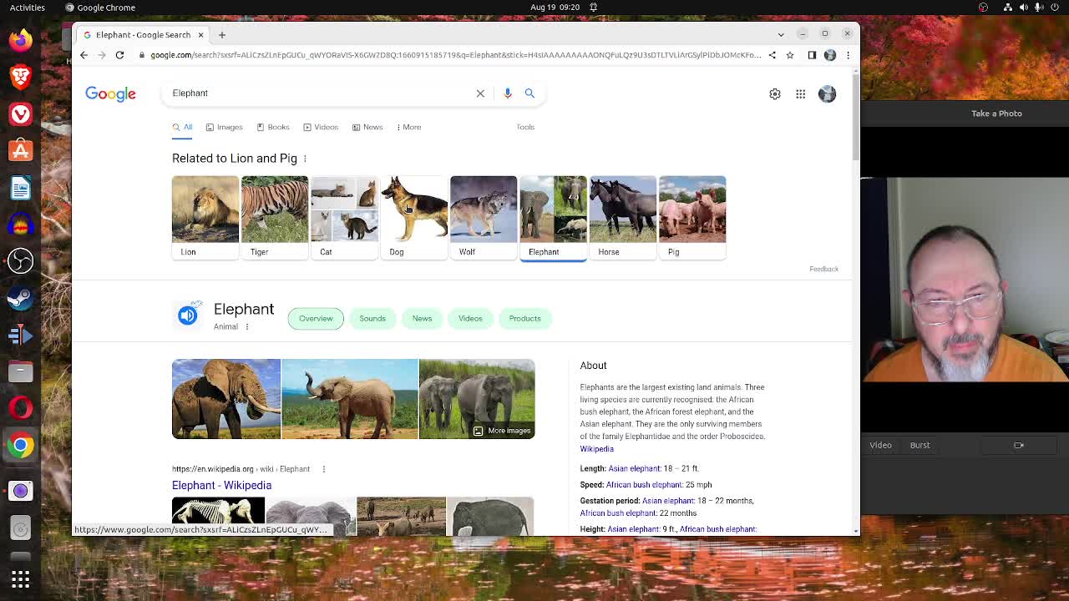Screen dimensions: 1069x601
Task: Click African bush elephant speed link
Action: click(x=644, y=485)
